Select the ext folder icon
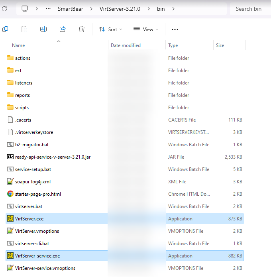The image size is (271, 279). pos(10,70)
